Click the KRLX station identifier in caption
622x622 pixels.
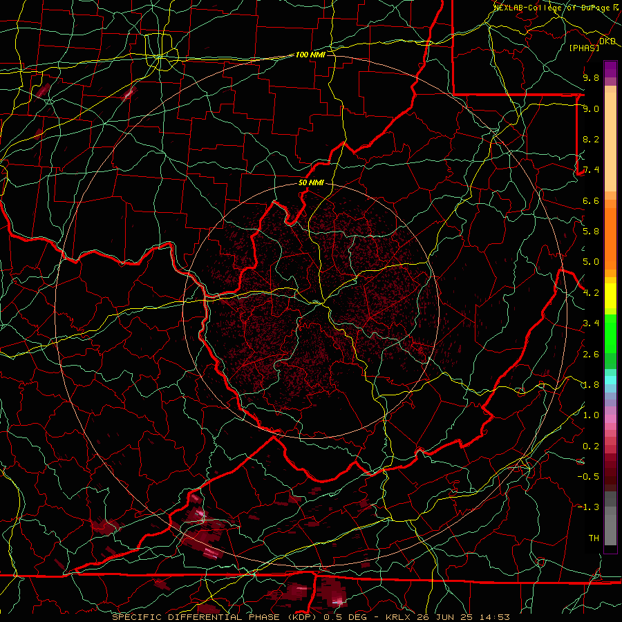coord(398,617)
